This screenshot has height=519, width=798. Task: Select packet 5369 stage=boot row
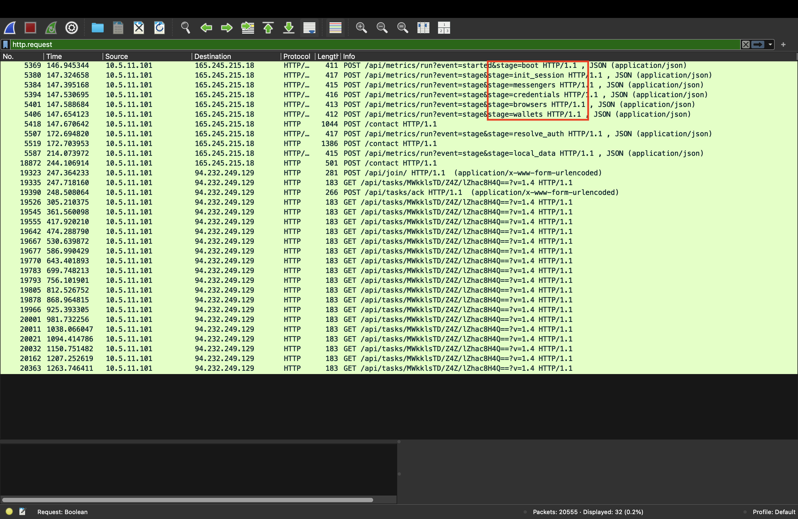tap(399, 65)
